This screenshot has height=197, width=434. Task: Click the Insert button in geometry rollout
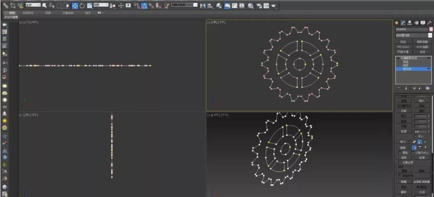click(422, 101)
